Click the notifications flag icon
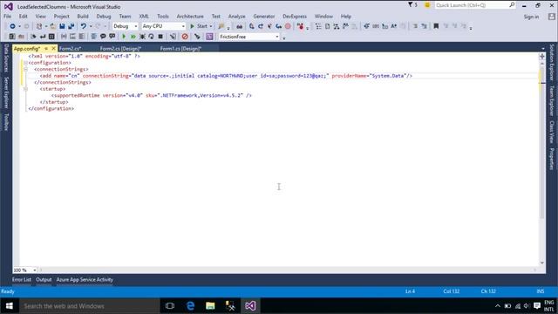Screen dimensions: 558x314 point(411,5)
